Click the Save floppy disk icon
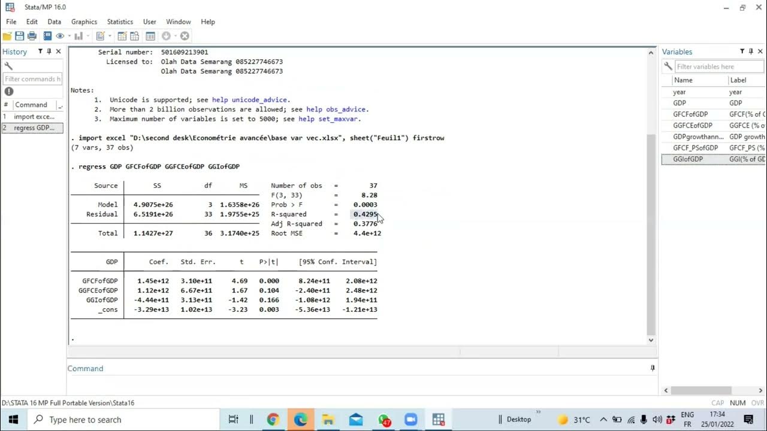767x431 pixels. point(20,36)
